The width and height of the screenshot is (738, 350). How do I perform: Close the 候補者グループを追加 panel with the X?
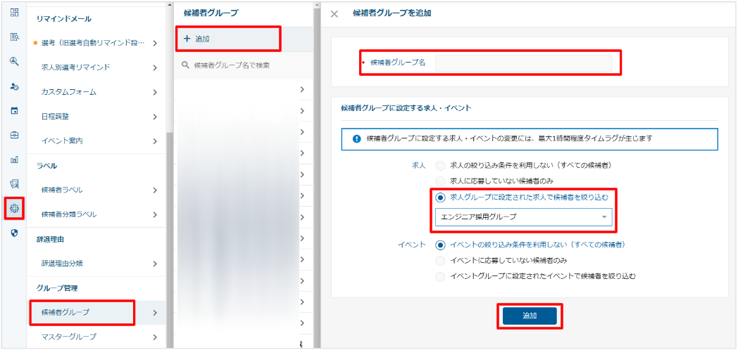(334, 13)
